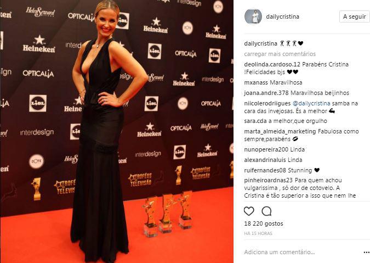This screenshot has width=370, height=263.
Task: Open dailycristina username in post header
Action: click(x=282, y=16)
